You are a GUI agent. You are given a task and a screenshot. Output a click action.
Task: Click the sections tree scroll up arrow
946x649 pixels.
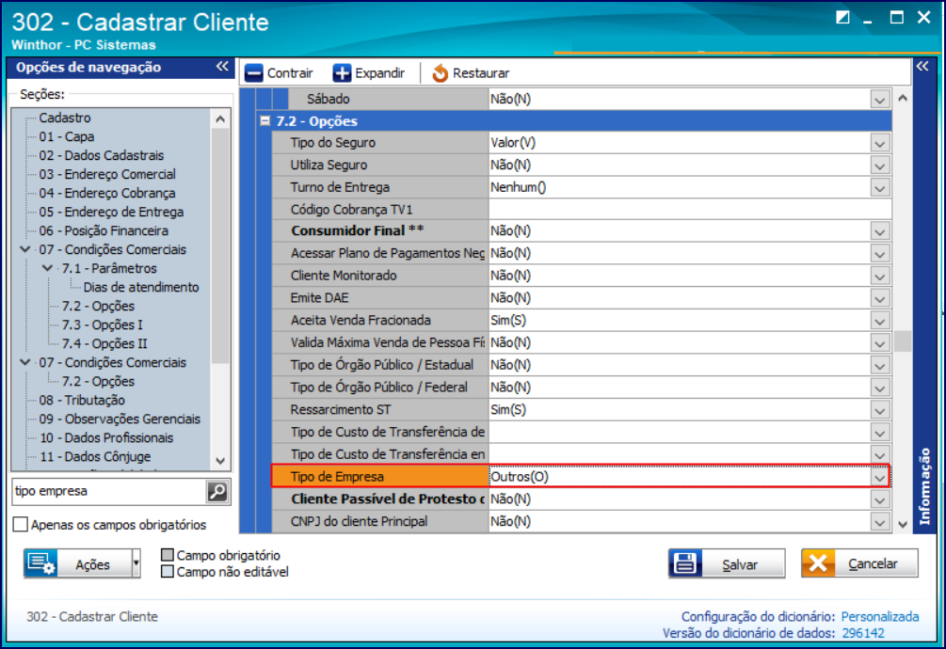(x=220, y=119)
